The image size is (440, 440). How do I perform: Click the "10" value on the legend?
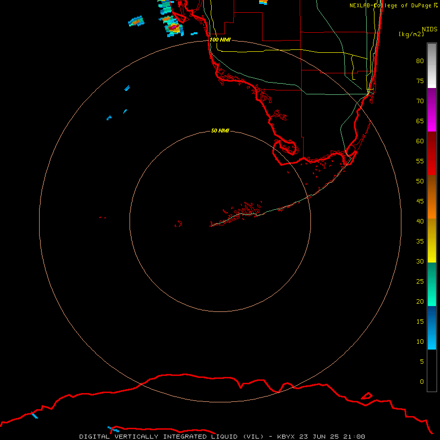click(420, 342)
